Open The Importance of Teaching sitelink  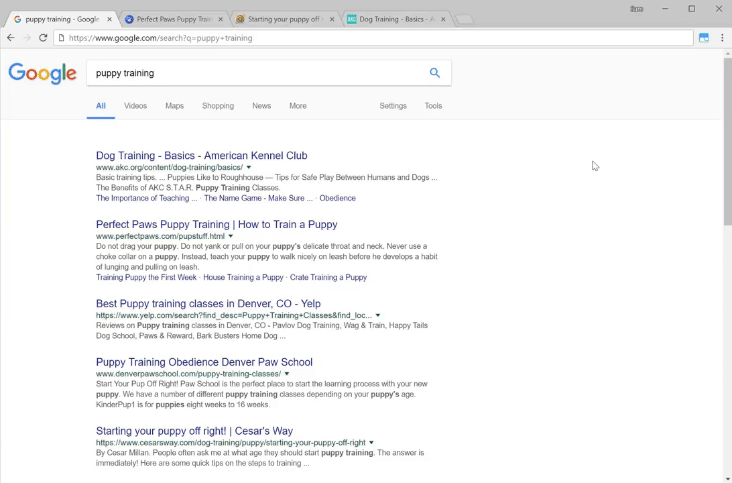click(x=147, y=198)
